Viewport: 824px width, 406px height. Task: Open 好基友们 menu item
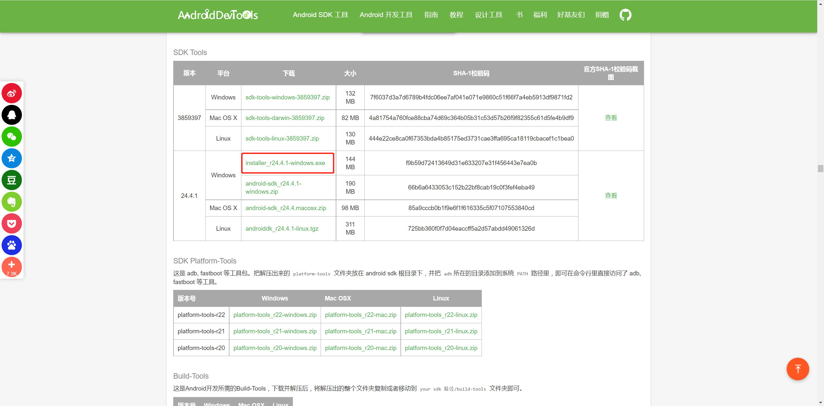[x=571, y=15]
